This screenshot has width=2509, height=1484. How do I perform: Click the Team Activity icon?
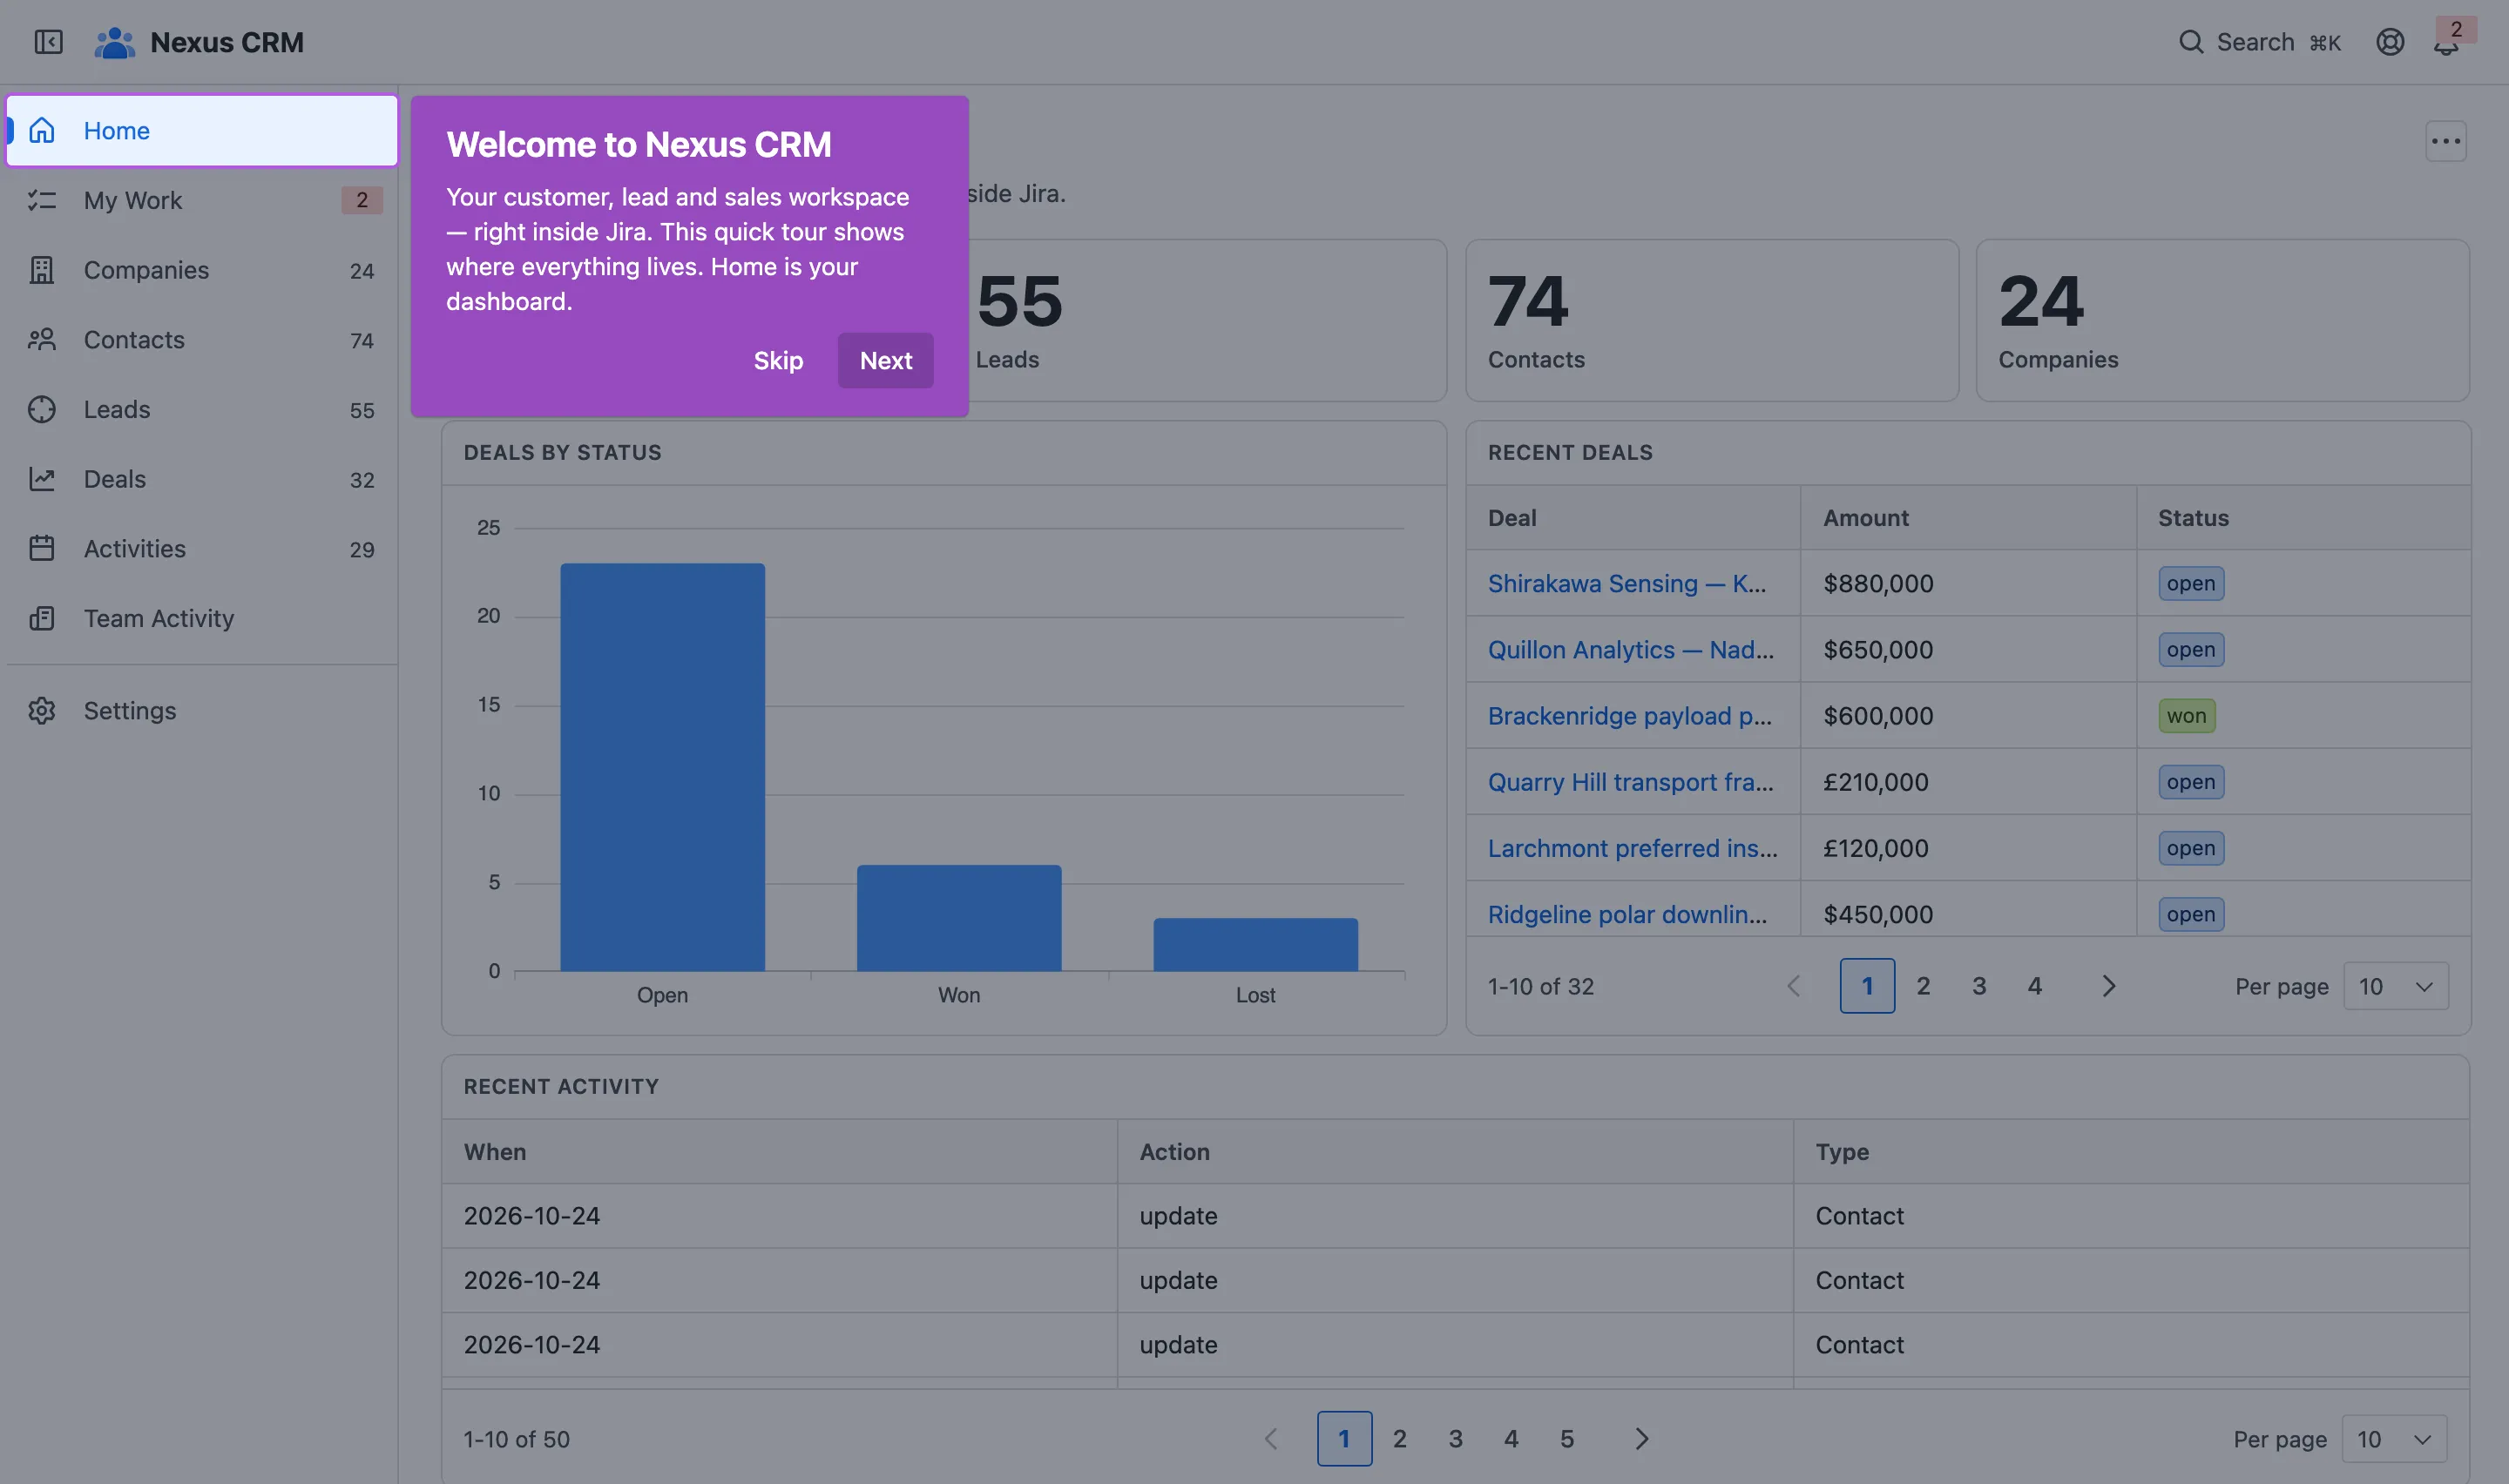(x=42, y=618)
